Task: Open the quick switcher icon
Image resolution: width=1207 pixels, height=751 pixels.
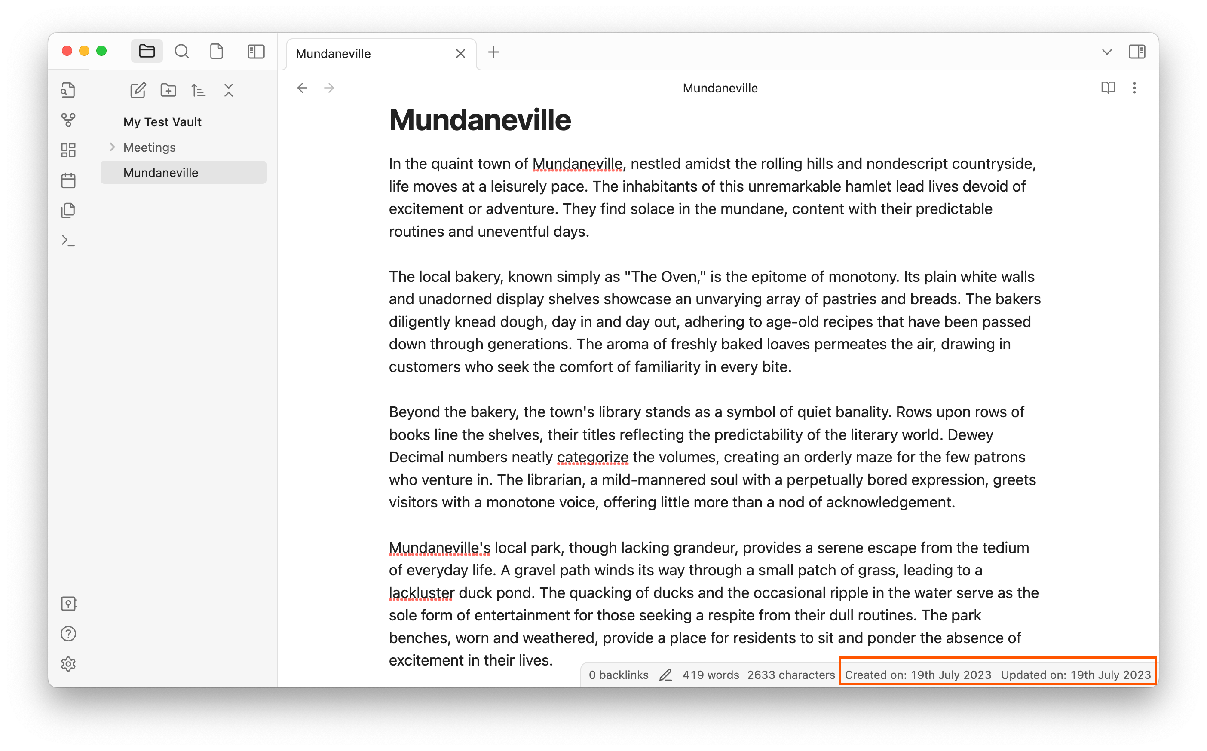Action: pos(68,90)
